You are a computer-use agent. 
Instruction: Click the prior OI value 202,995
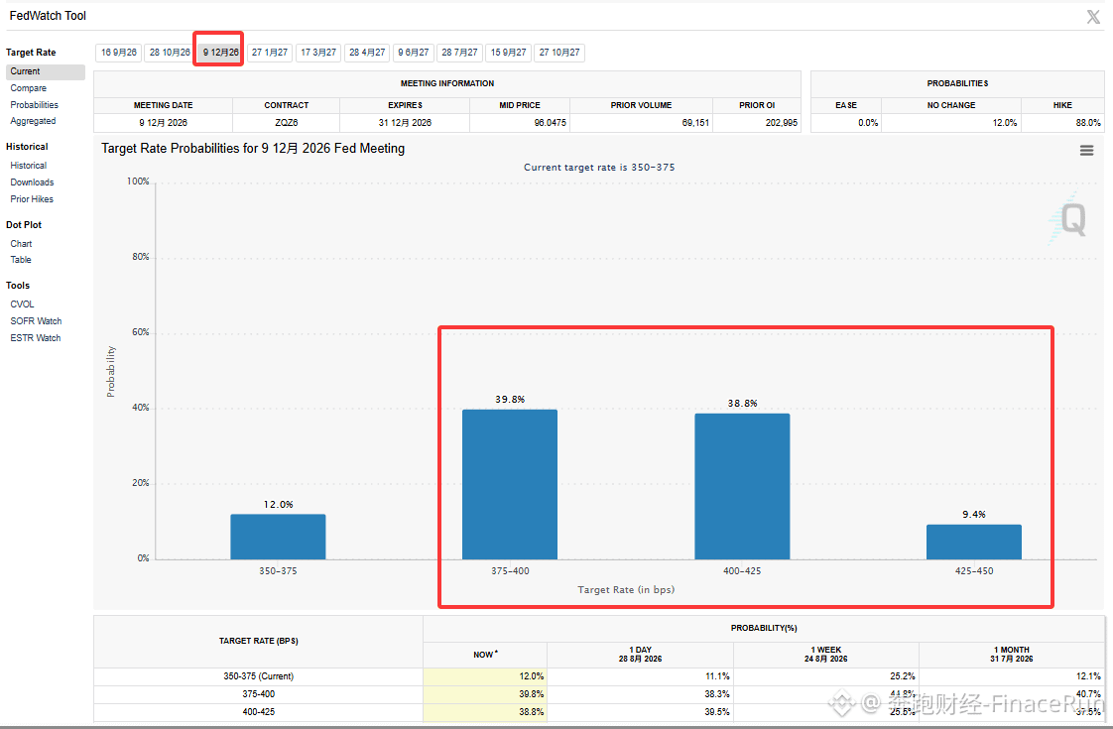pyautogui.click(x=782, y=123)
